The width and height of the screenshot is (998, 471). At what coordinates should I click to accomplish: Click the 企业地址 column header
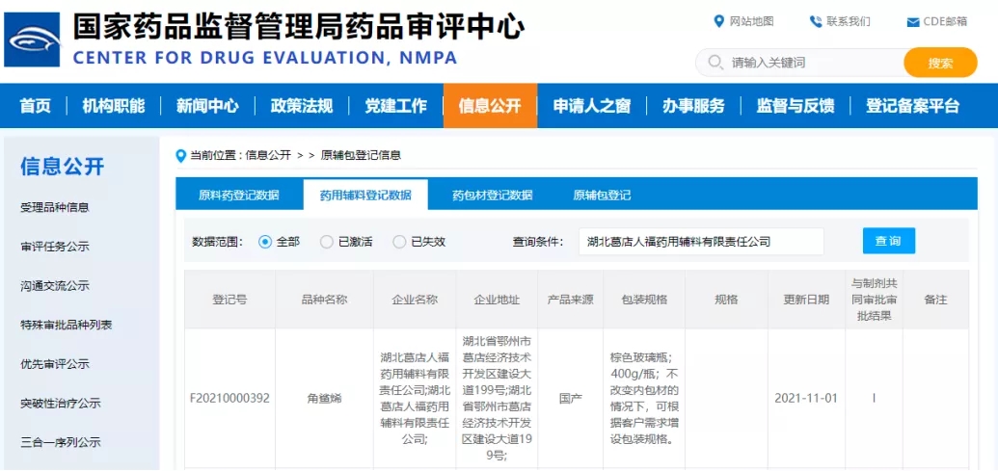tap(497, 300)
